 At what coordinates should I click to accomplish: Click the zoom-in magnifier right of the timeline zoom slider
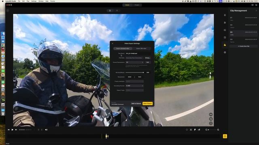click(218, 130)
